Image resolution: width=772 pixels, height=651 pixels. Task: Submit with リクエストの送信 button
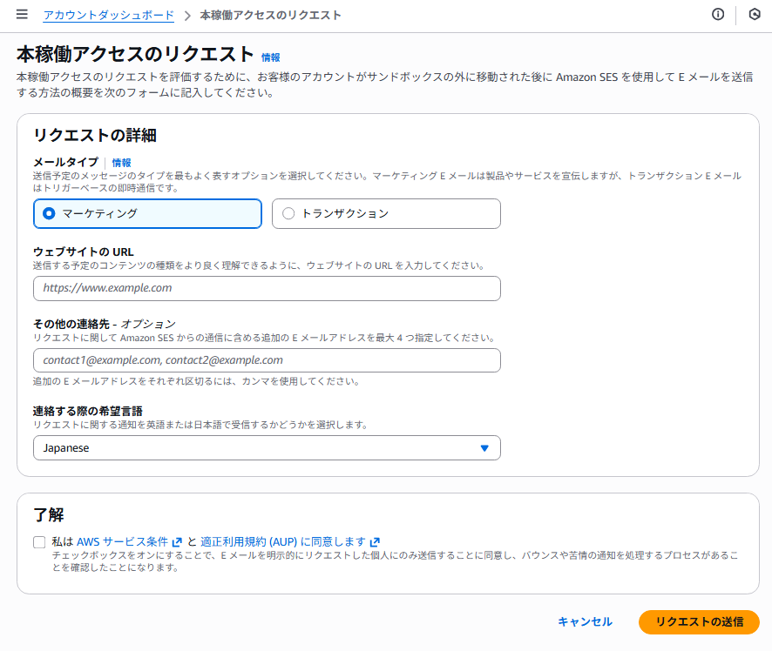click(699, 621)
